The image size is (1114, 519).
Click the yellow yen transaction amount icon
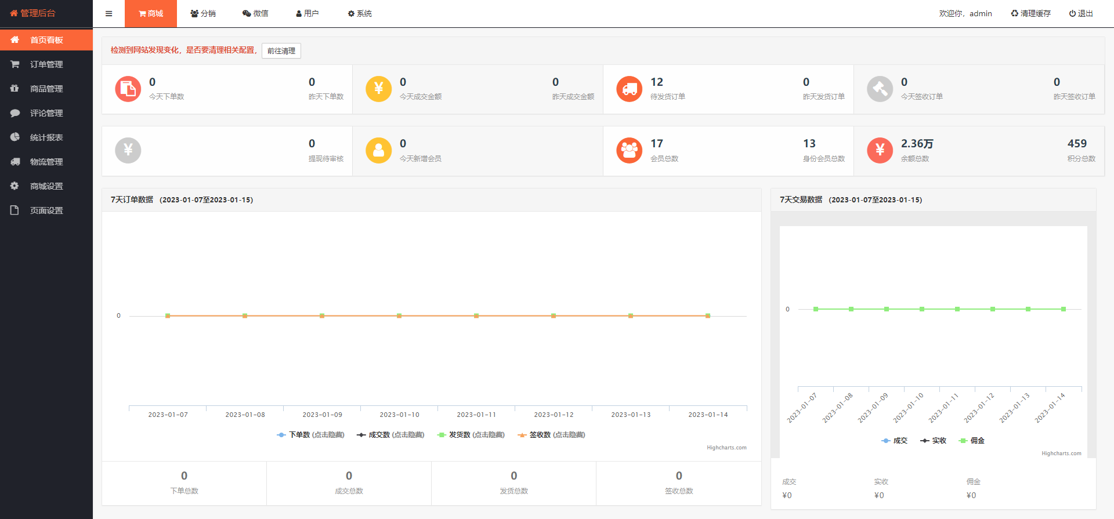pos(378,89)
